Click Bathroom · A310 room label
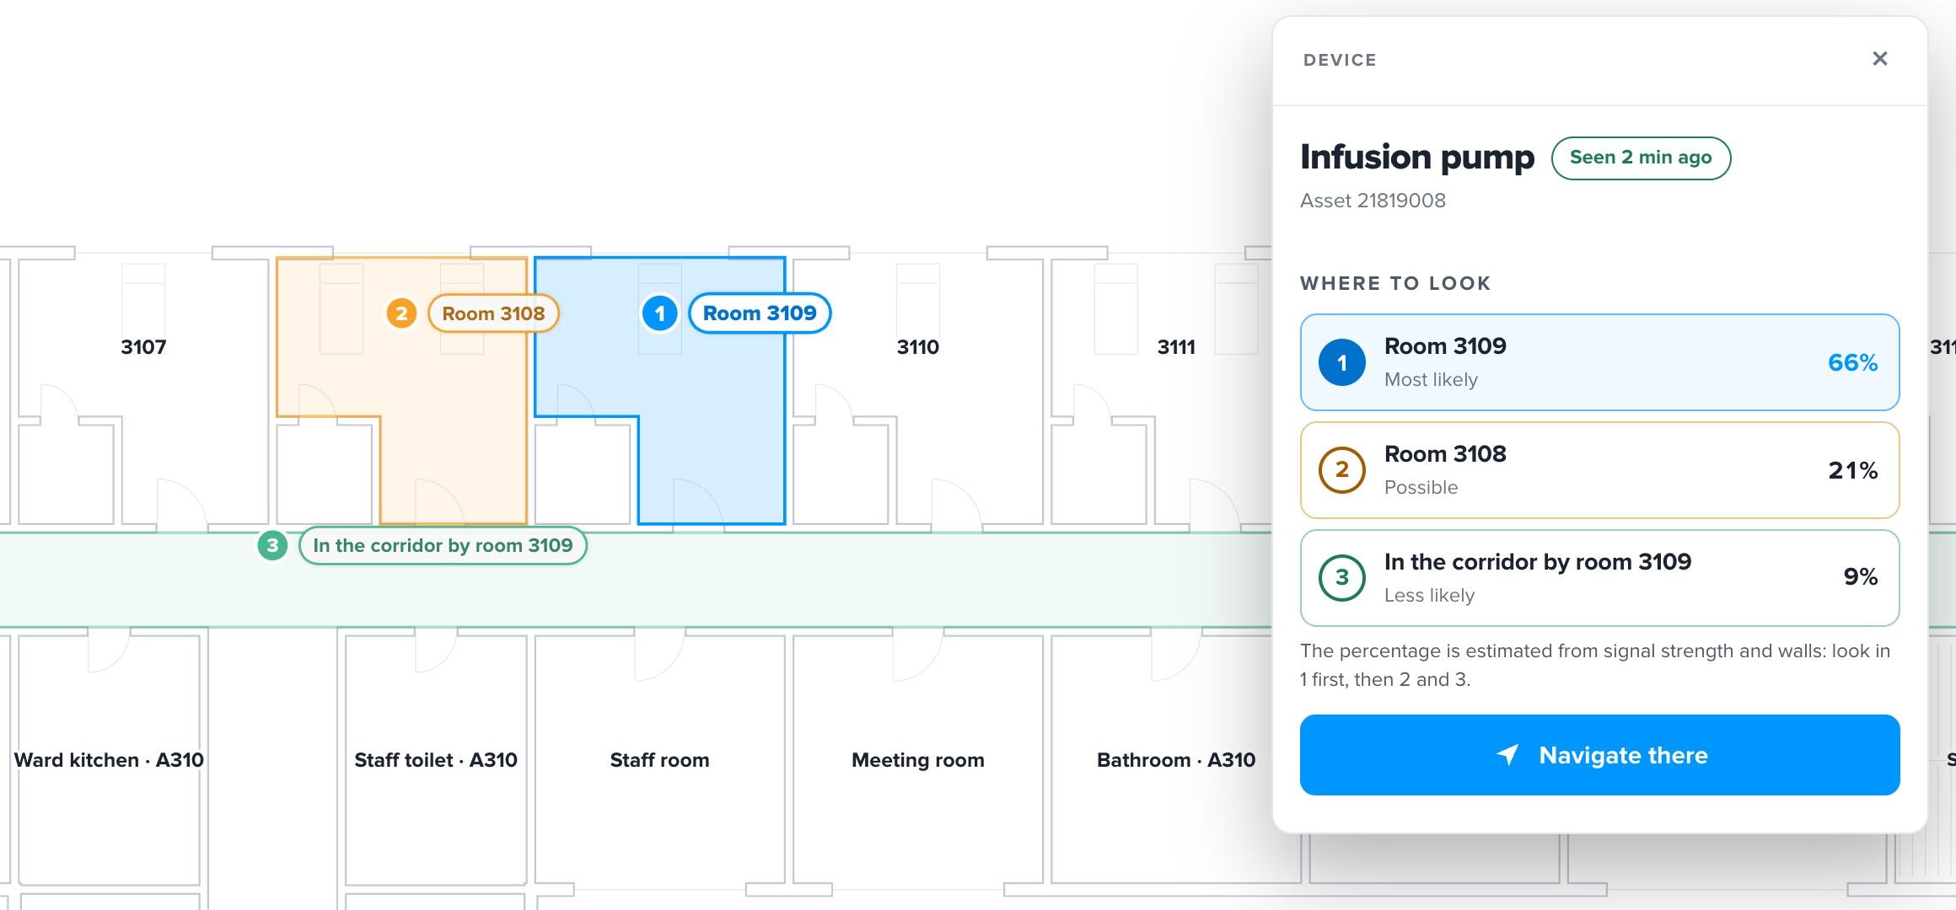 1176,760
